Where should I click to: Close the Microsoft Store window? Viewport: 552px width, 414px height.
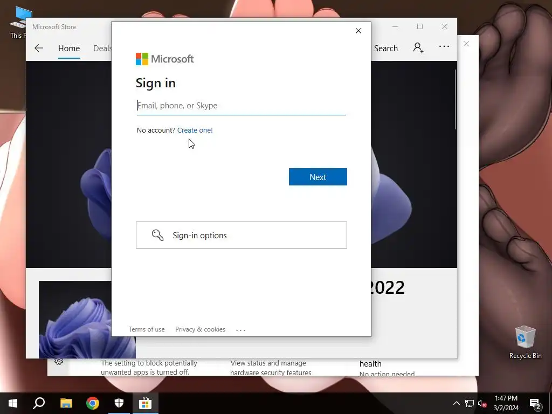tap(445, 27)
